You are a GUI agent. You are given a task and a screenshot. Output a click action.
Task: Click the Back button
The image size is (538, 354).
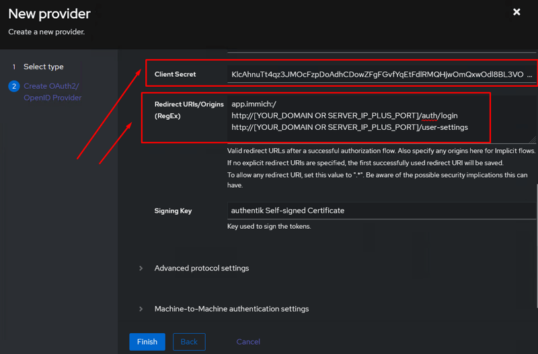point(189,342)
